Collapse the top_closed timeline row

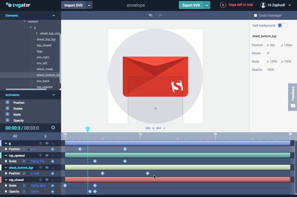click(6, 179)
